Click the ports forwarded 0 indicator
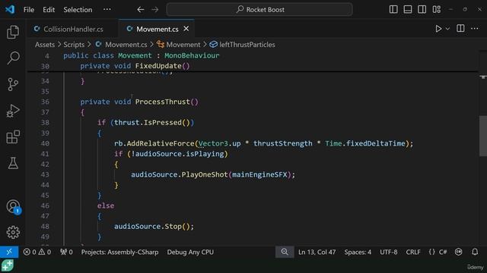Image resolution: width=487 pixels, height=273 pixels. [x=66, y=252]
